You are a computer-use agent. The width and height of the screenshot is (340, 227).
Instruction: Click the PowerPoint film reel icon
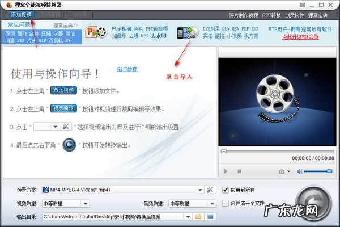click(96, 32)
